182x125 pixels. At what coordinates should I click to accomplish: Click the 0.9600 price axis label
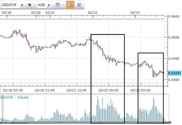pyautogui.click(x=174, y=16)
